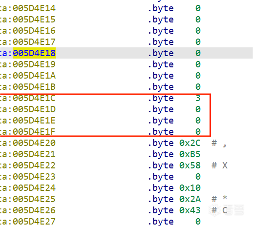Viewport: 253px width, 226px height.
Task: Click zero value on 005D4E1F line
Action: (198, 132)
